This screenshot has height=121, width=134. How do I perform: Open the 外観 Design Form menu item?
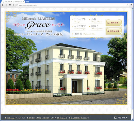coord(95,20)
